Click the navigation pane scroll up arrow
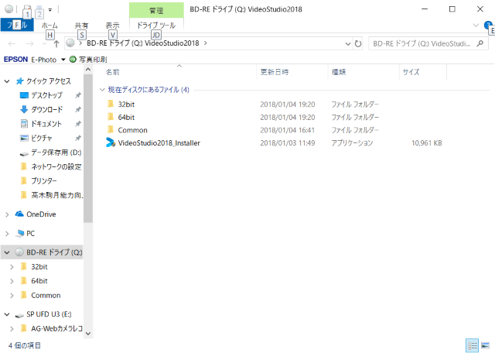Screen dimensions: 495x353 tap(88, 69)
